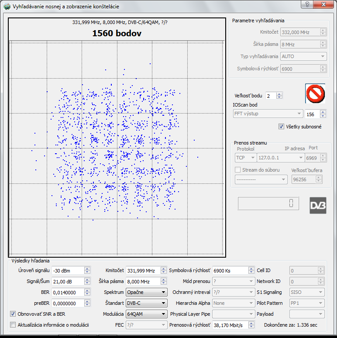This screenshot has width=337, height=338.
Task: Open the Ochranný interval dropdown
Action: tap(234, 292)
